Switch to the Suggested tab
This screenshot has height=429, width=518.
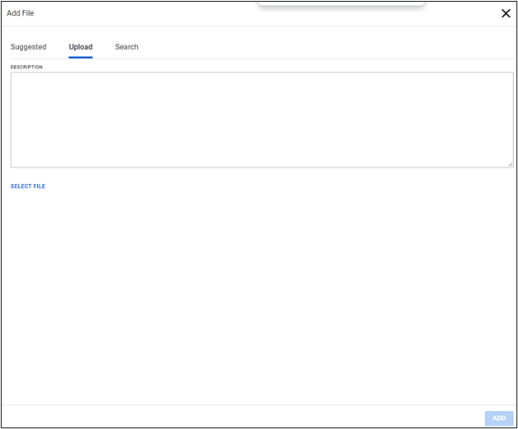pos(28,47)
